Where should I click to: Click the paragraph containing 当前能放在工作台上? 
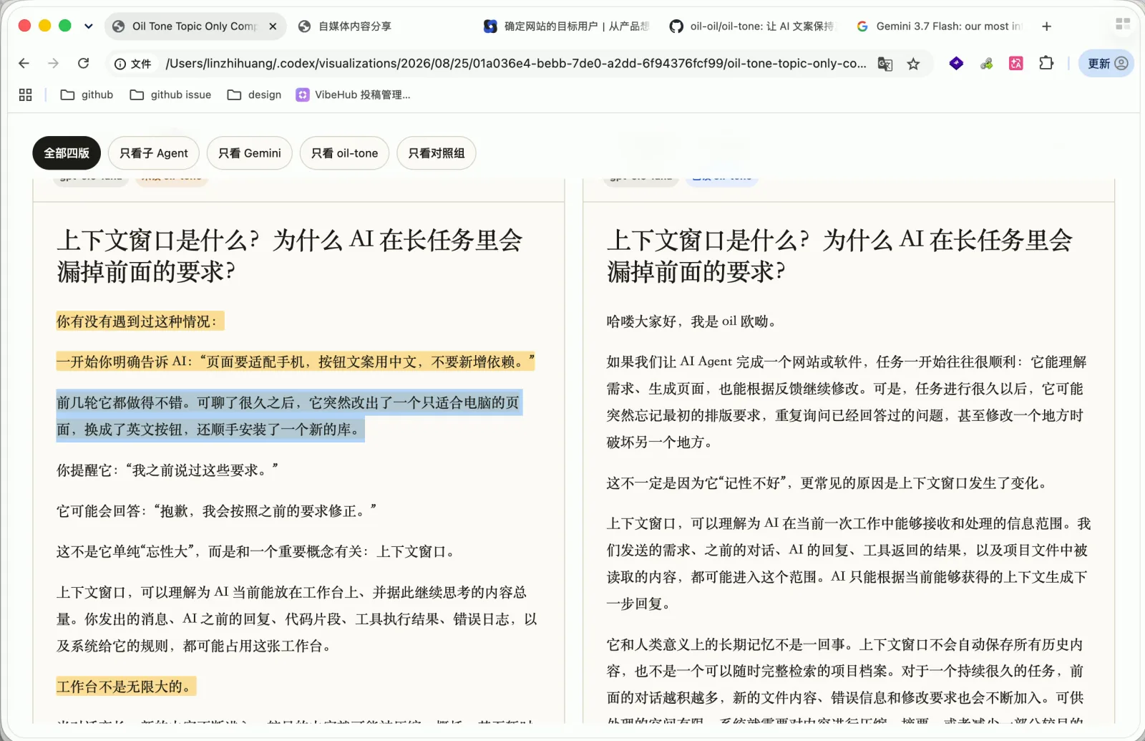click(297, 619)
